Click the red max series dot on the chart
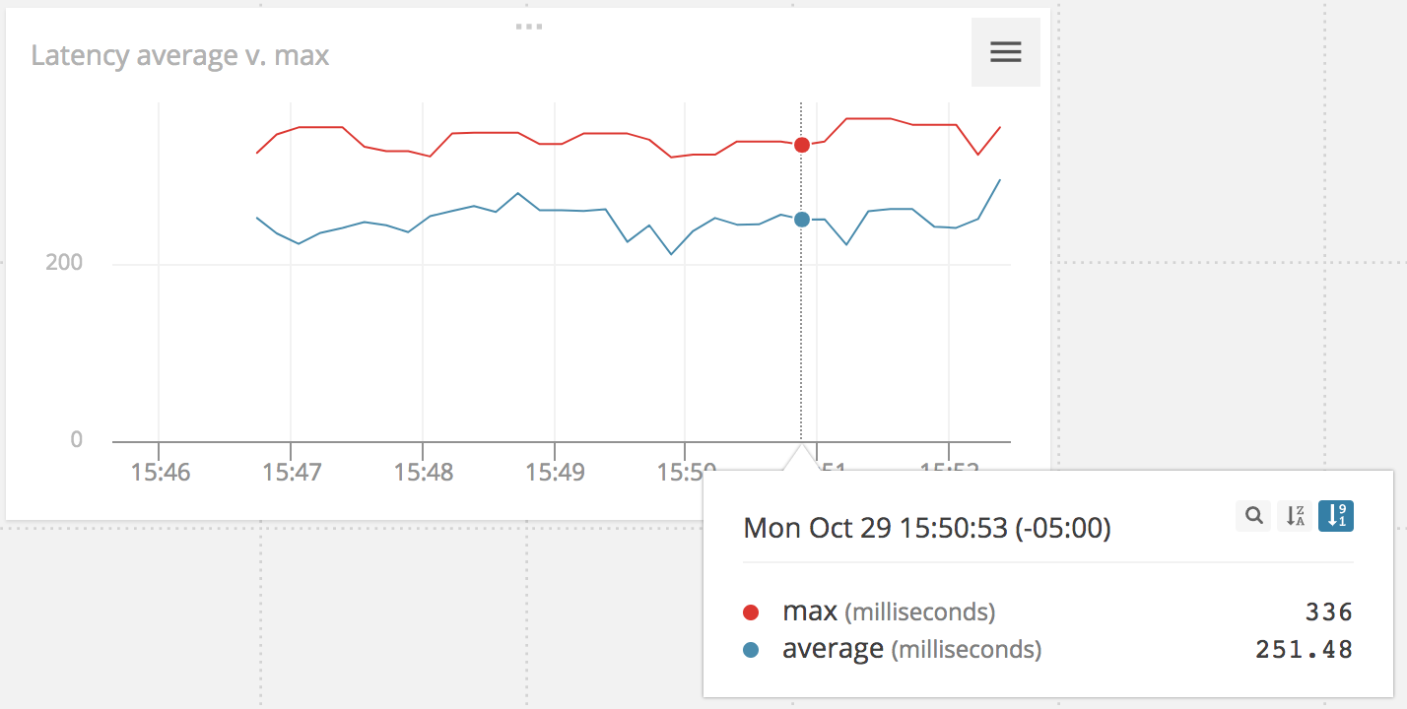 [x=801, y=144]
